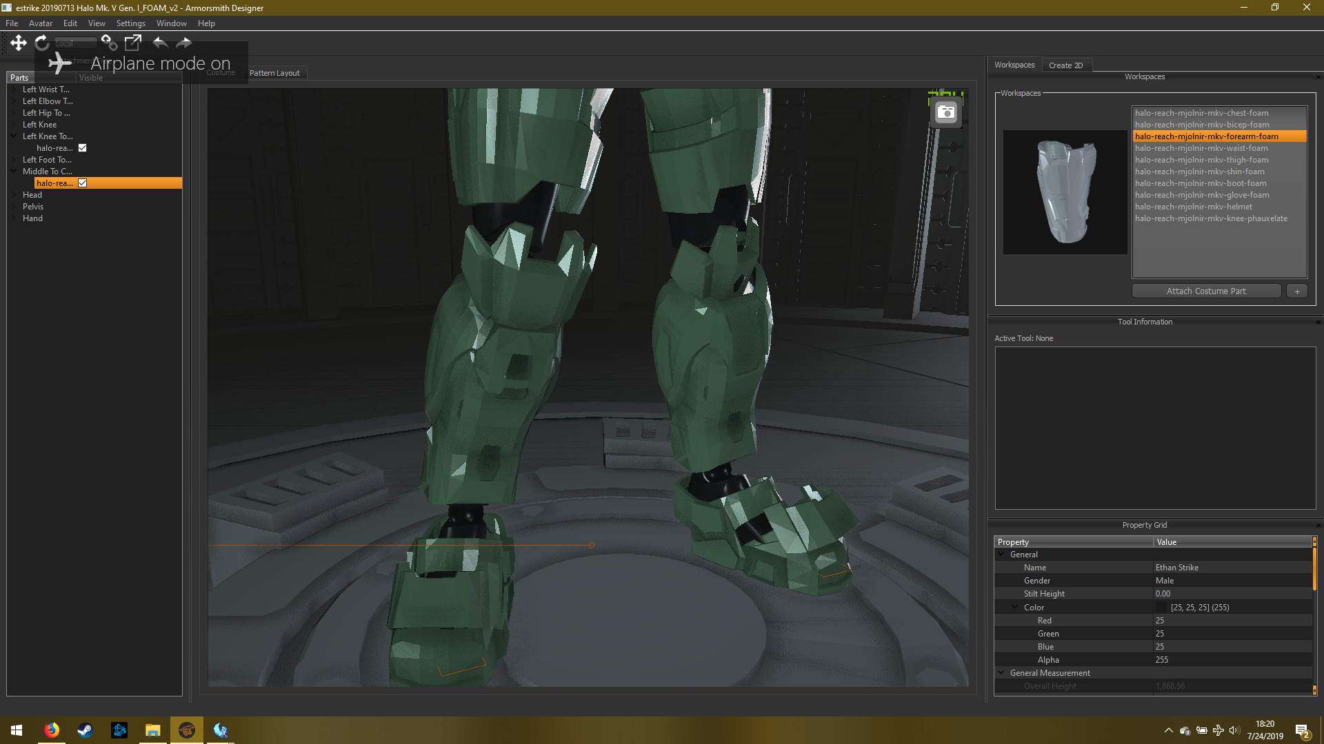1324x744 pixels.
Task: Collapse the Middle To C tree node
Action: (x=14, y=172)
